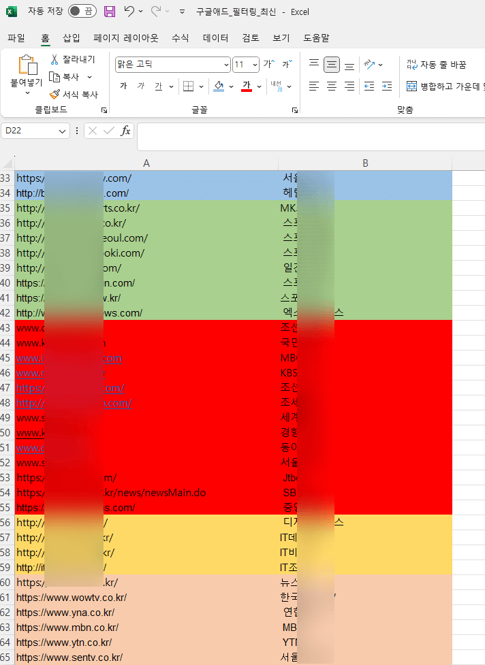
Task: Click the Cut (잘라내기) scissors icon
Action: pos(54,59)
